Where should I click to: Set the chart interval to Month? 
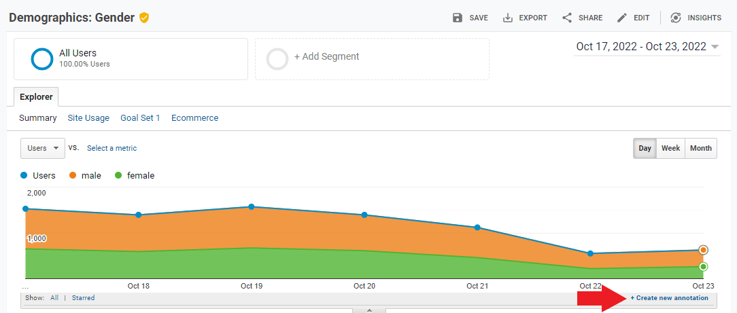pos(701,148)
